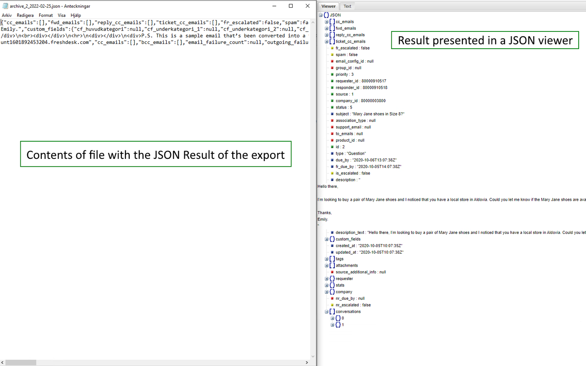Select the Viewer tab
Screen dimensions: 586x366
click(x=328, y=6)
